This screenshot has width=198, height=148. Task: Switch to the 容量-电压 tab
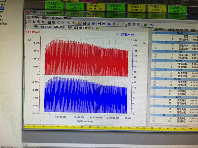59,27
